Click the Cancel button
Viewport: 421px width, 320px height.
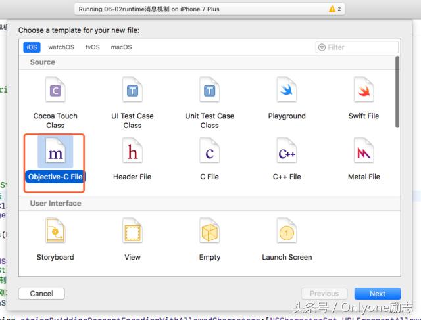41,294
